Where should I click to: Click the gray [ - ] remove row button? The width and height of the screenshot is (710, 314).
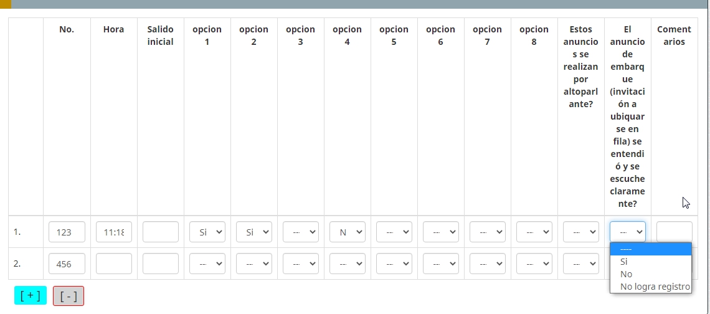(x=69, y=296)
